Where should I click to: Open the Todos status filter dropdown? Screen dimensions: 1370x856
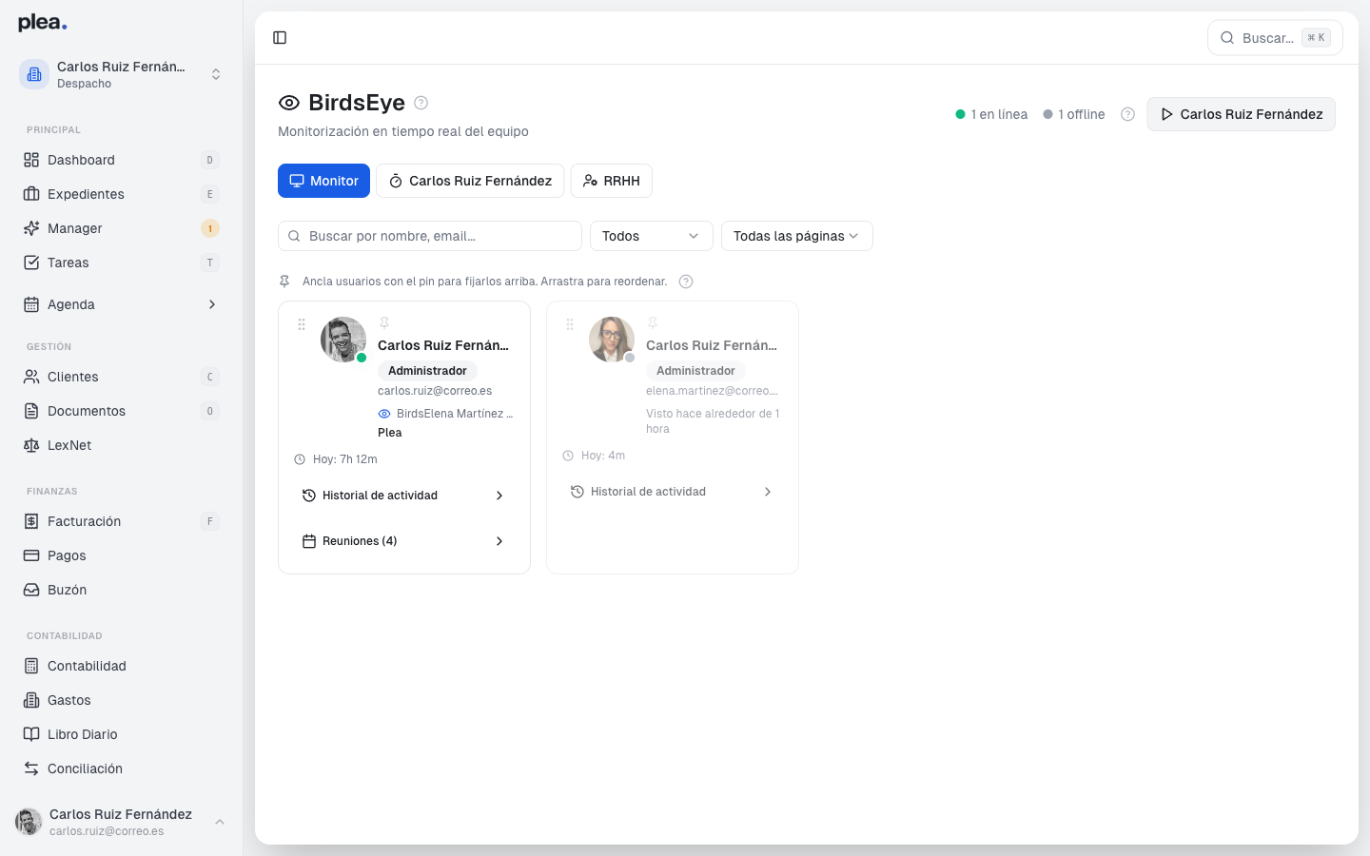[x=652, y=236]
